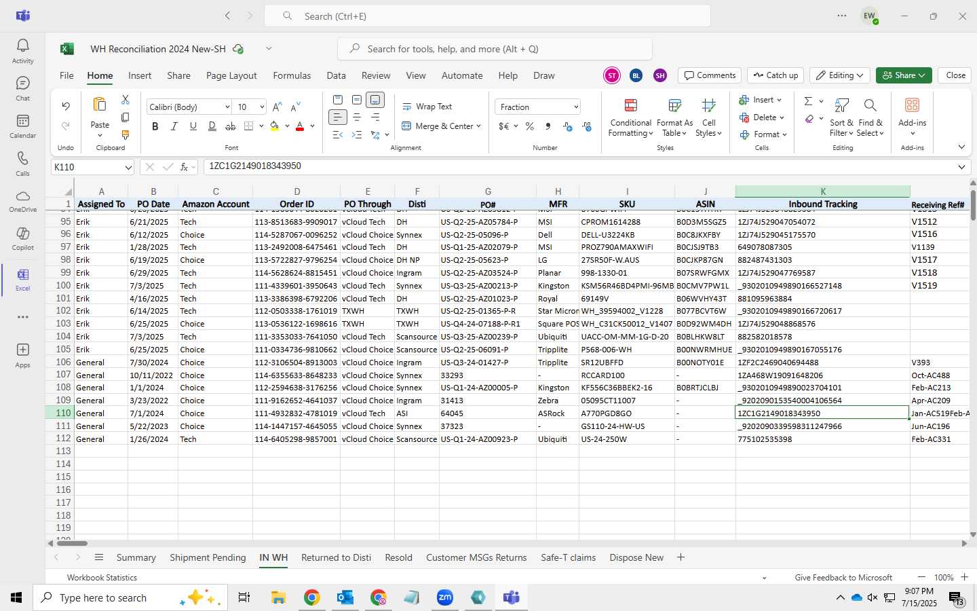Open the font size dropdown

point(261,107)
